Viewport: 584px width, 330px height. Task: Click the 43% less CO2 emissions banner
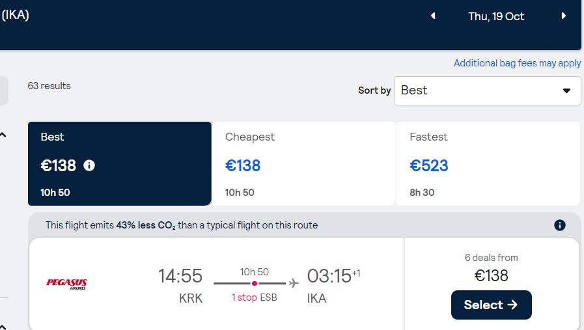coord(182,225)
